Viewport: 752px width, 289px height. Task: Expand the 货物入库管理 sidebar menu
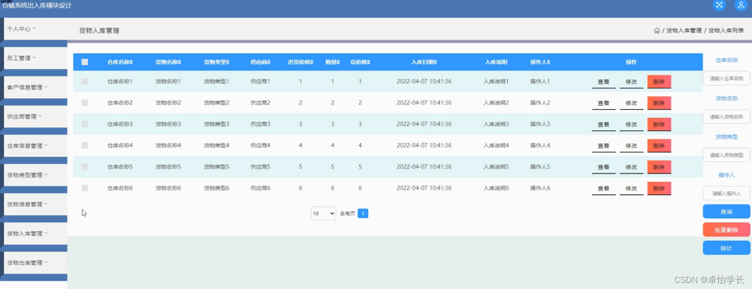point(35,233)
